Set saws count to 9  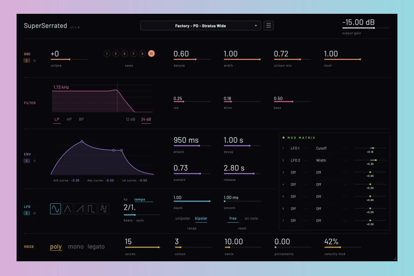tap(142, 54)
